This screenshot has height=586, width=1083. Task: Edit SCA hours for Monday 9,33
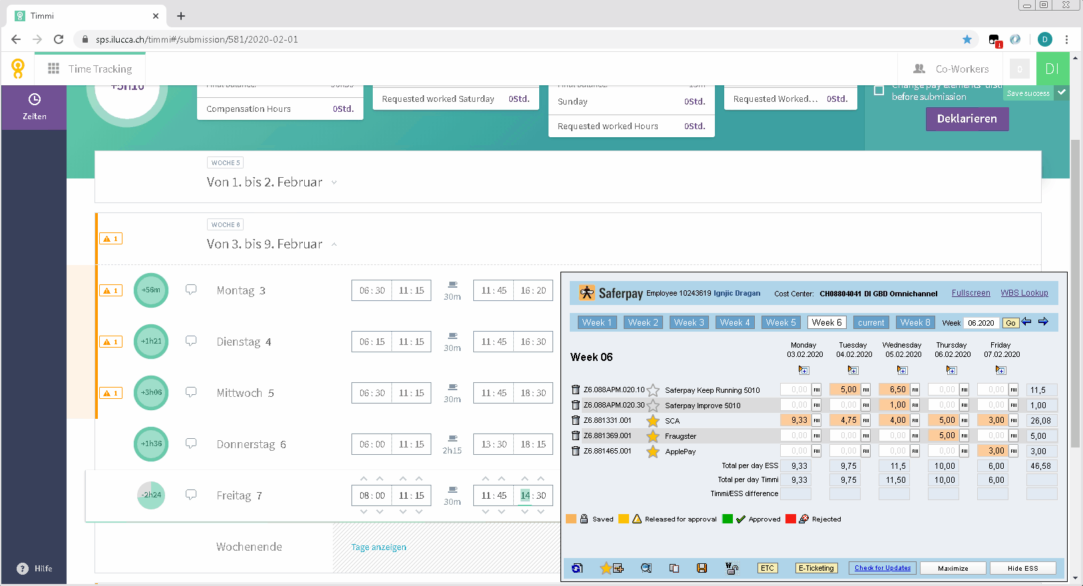coord(795,420)
